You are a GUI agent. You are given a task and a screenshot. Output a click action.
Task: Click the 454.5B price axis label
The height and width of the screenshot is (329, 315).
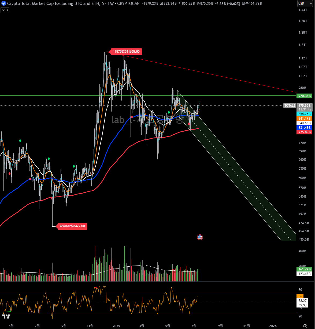304,231
